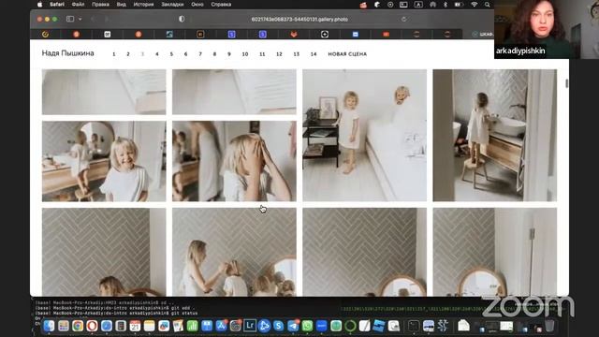Open Notes from the Dock
Image resolution: width=599 pixels, height=337 pixels.
(150, 326)
